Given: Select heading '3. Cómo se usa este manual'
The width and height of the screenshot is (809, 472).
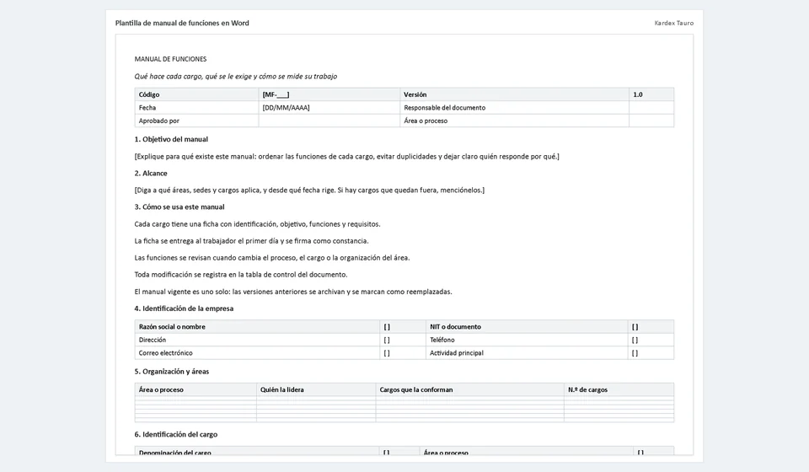Looking at the screenshot, I should coord(179,206).
